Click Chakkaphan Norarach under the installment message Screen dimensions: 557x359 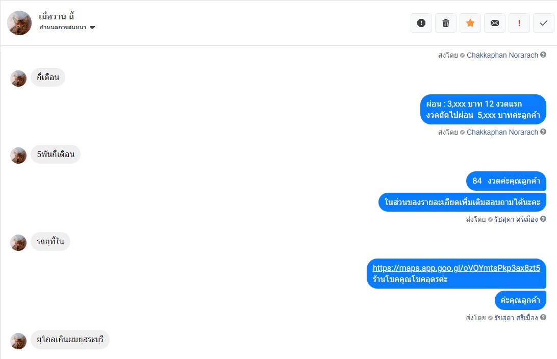502,132
